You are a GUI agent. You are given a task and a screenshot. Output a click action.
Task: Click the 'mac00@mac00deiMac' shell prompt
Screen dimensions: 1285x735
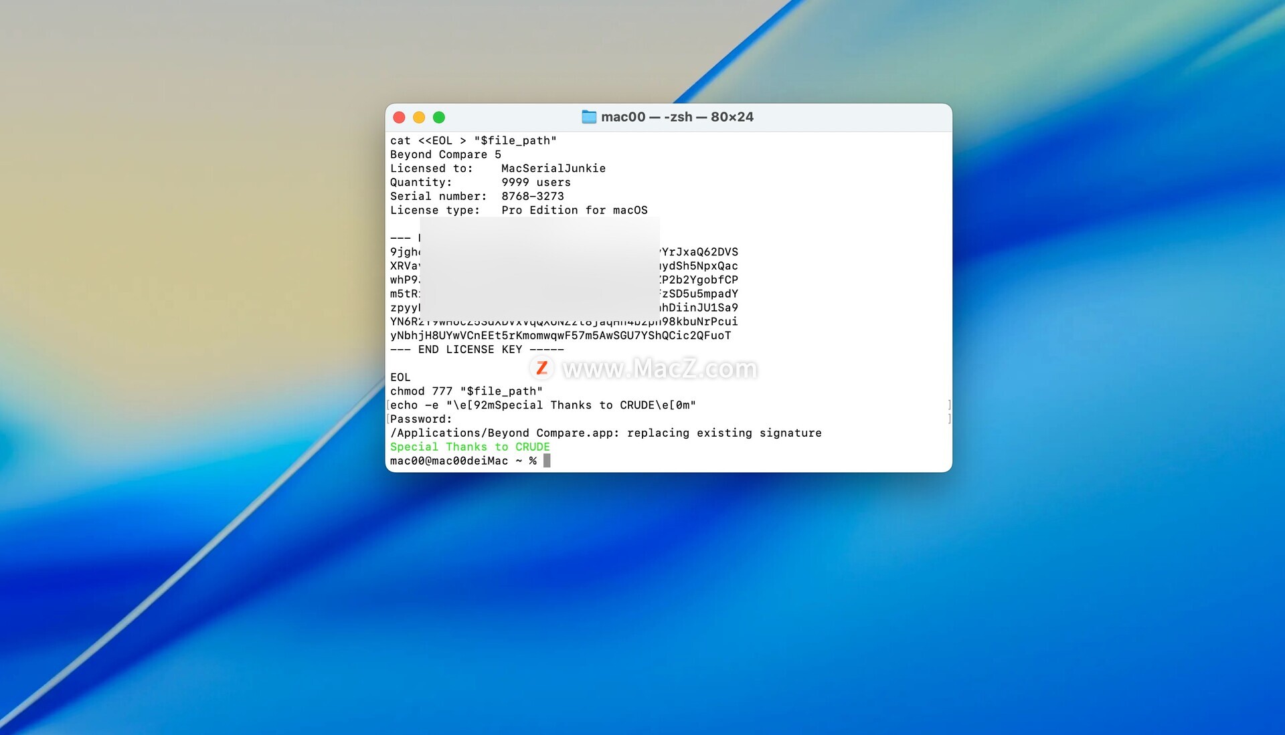point(448,461)
